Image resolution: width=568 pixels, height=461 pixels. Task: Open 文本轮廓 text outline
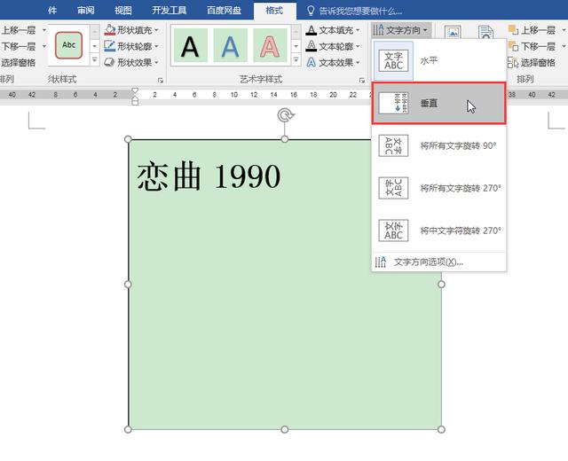329,46
